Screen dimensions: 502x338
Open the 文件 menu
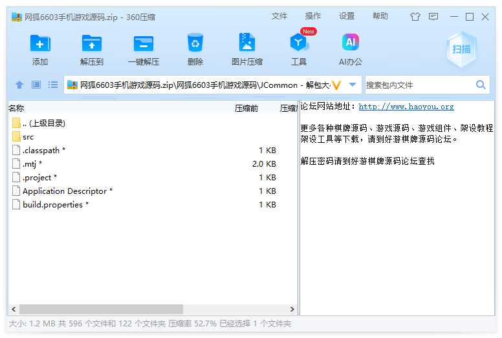[279, 16]
